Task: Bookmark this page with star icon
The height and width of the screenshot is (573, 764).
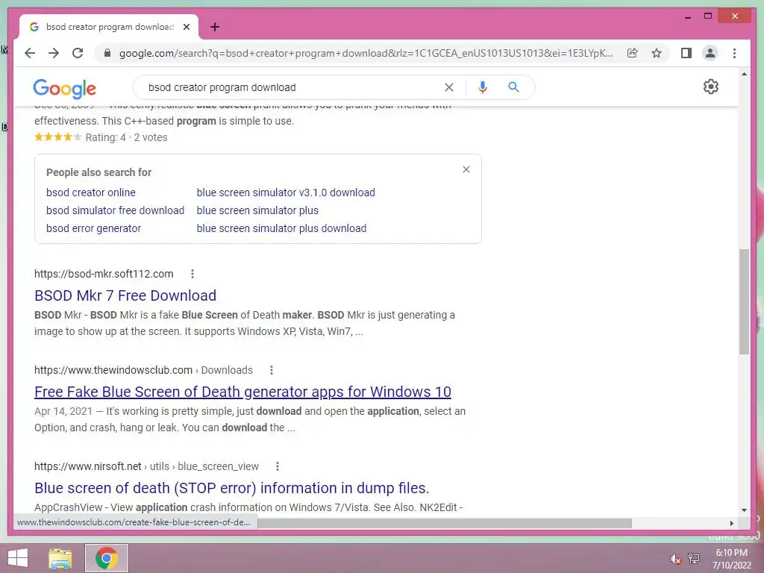Action: coord(657,53)
